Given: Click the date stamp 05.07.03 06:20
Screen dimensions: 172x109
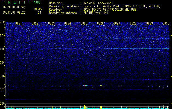Looking at the screenshot, I should click(x=14, y=13).
